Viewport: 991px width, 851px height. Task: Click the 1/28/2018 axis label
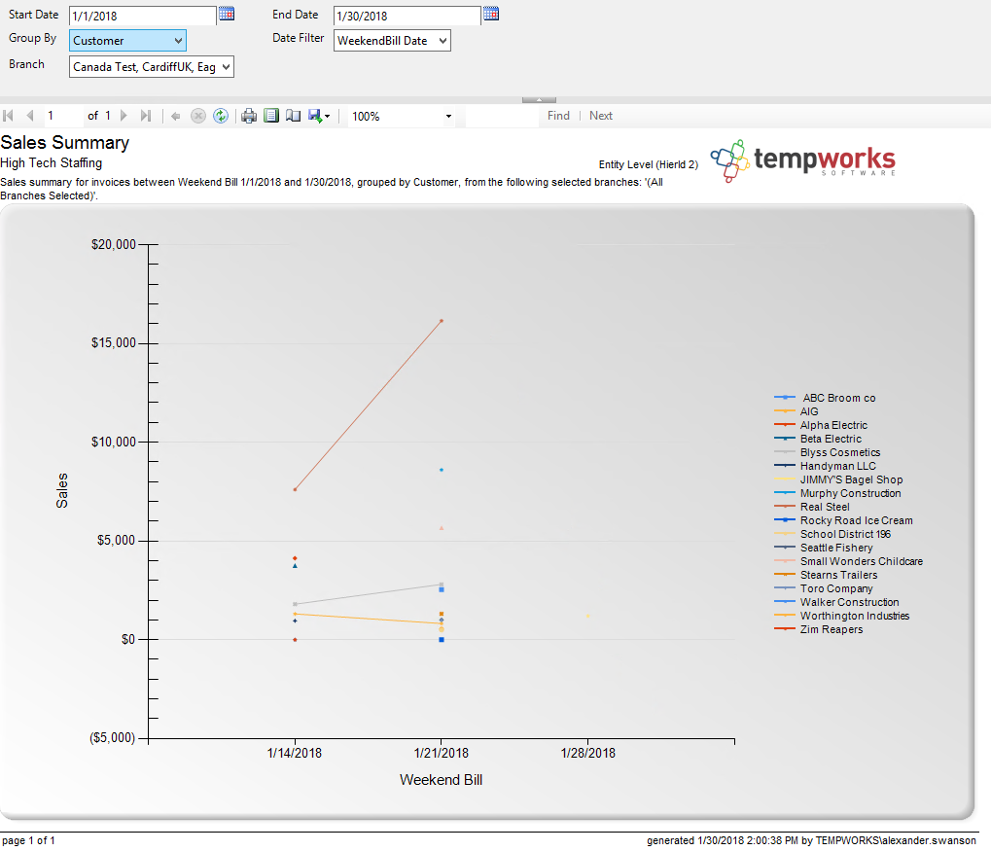coord(587,753)
